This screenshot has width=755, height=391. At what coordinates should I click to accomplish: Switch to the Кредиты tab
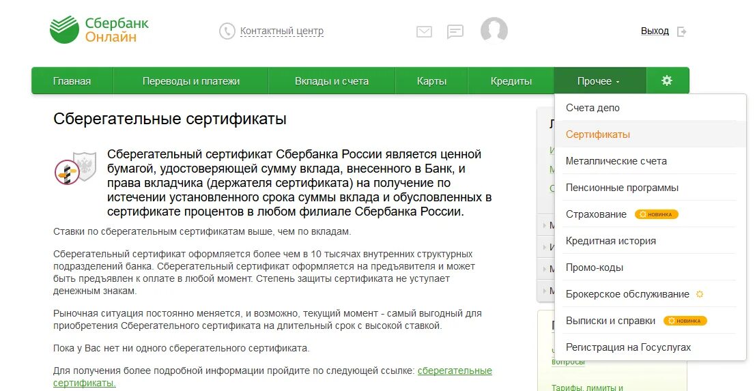(x=511, y=81)
